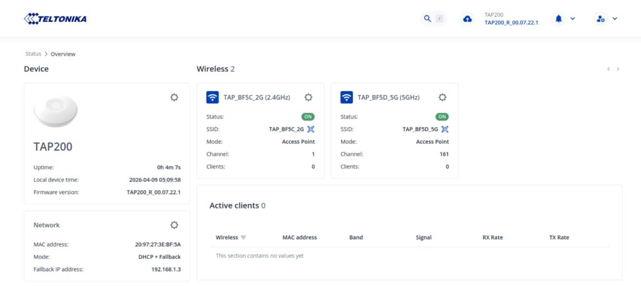641x286 pixels.
Task: Click the TAP_BF5C_2G Wi-Fi icon
Action: coord(213,97)
